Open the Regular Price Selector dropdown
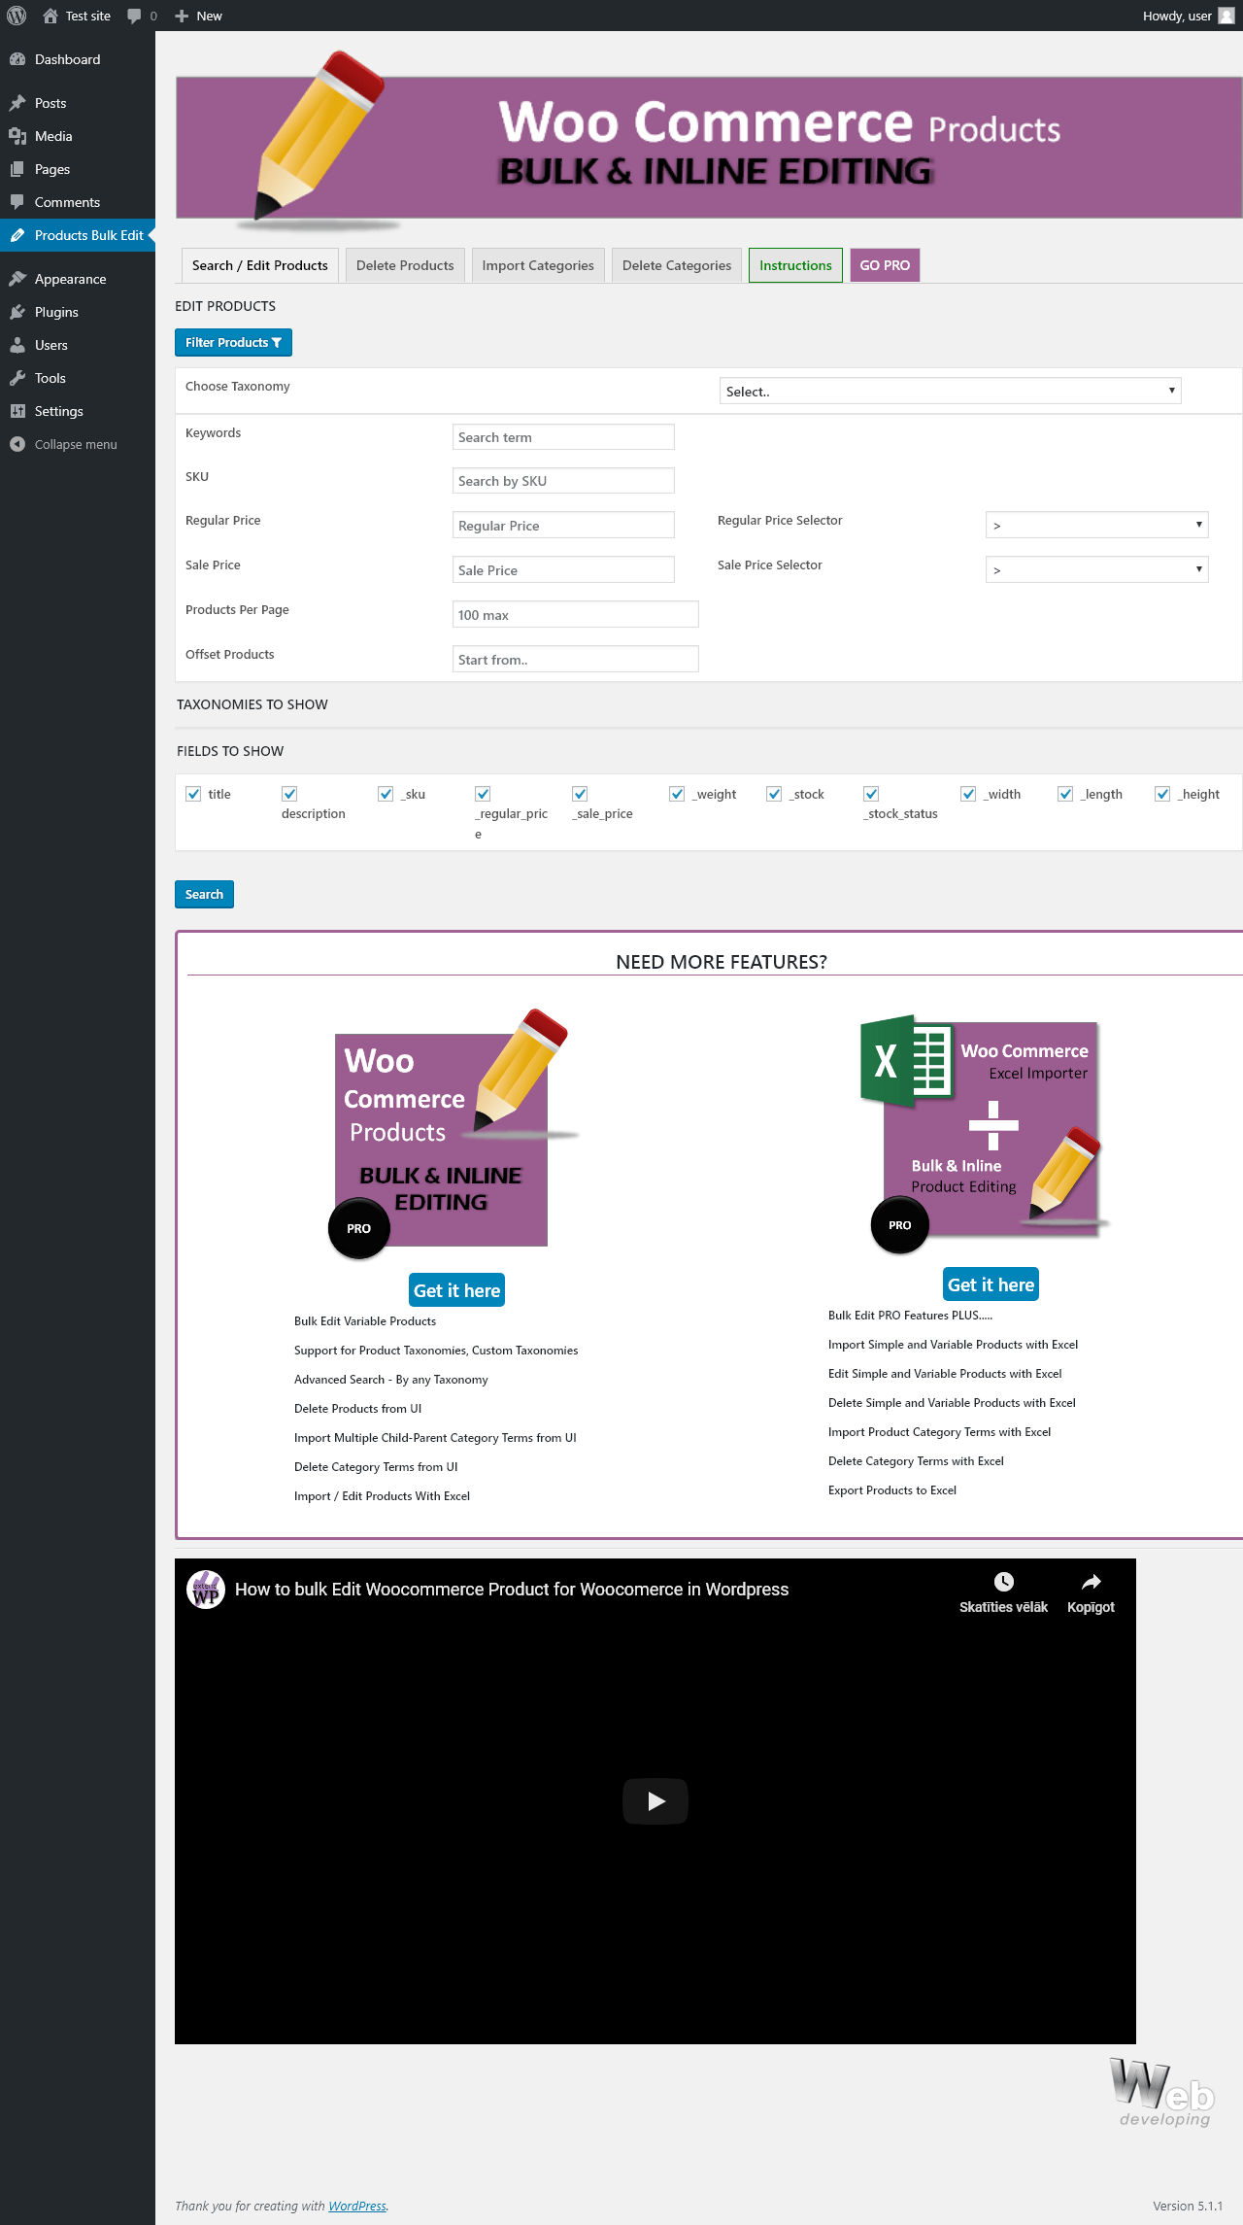The width and height of the screenshot is (1243, 2225). [x=1097, y=525]
